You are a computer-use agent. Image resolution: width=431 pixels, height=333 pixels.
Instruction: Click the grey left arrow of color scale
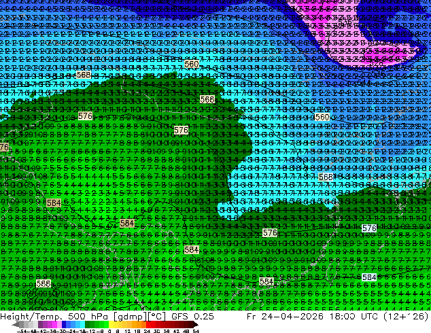[x=16, y=324]
